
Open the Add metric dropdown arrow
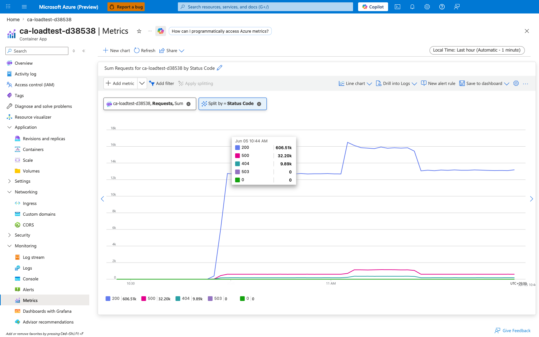(x=142, y=83)
